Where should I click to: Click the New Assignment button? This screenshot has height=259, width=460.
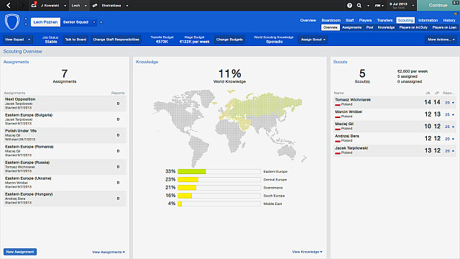(20, 252)
